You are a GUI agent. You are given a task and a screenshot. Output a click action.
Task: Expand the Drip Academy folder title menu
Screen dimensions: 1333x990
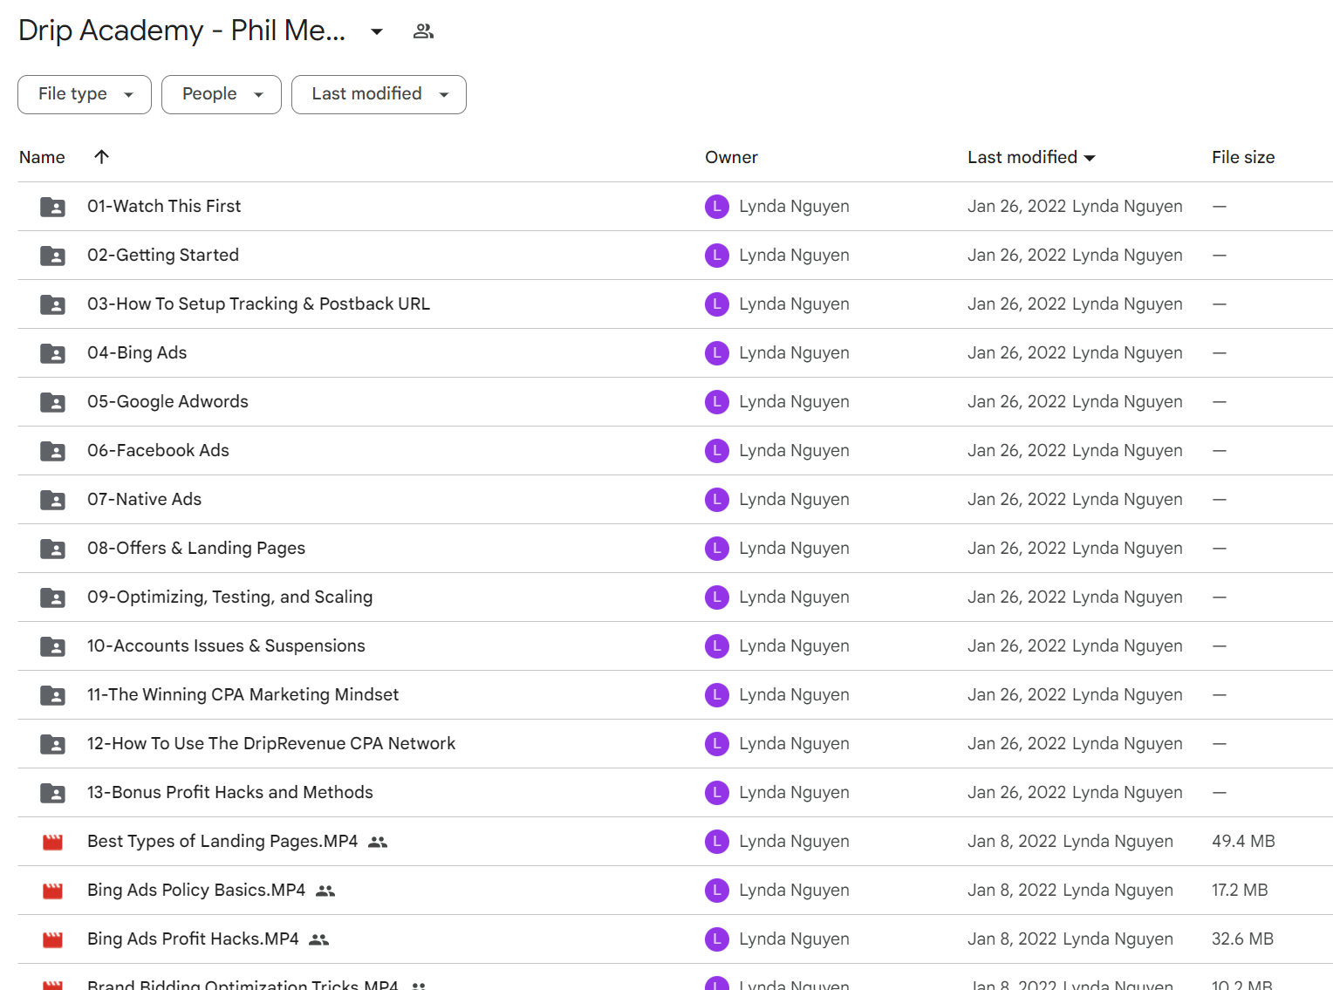click(x=377, y=31)
